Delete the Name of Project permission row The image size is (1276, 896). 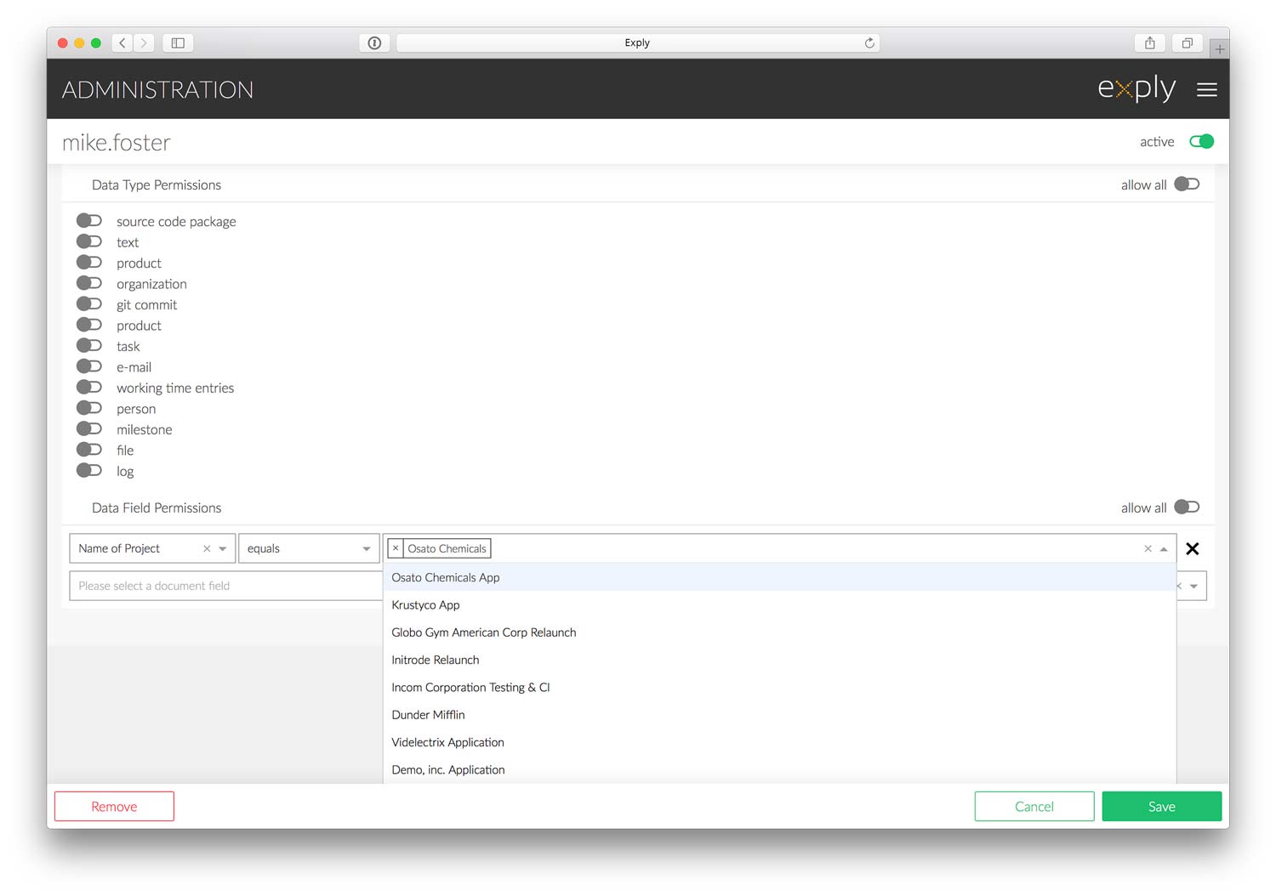[x=1193, y=549]
